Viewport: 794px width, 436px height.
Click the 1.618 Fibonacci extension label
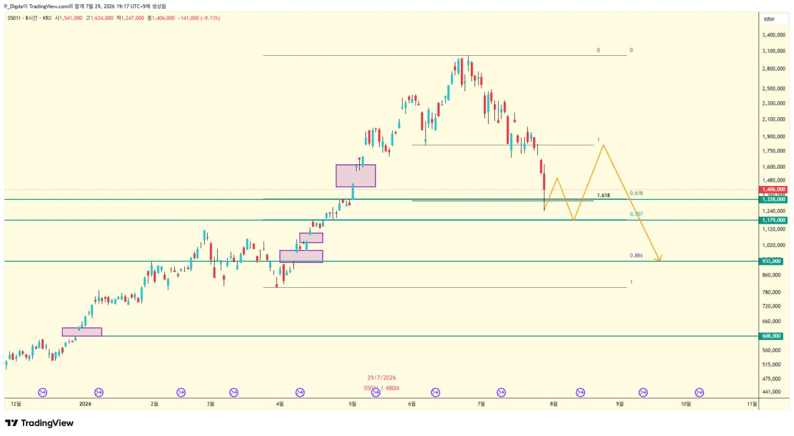(x=604, y=195)
